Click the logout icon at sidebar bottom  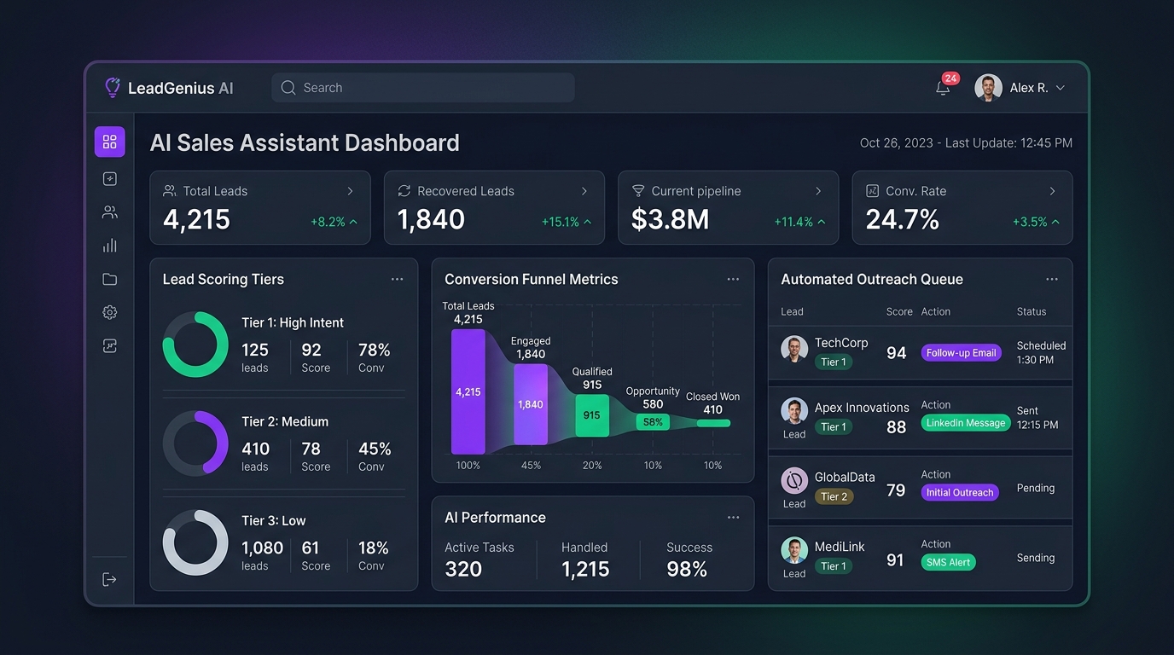pyautogui.click(x=109, y=579)
